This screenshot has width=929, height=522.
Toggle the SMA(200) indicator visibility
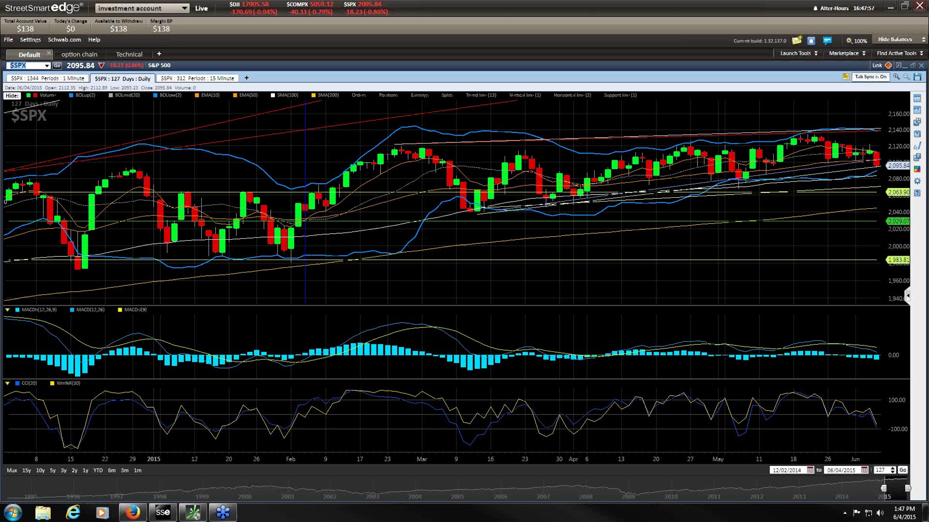(314, 95)
